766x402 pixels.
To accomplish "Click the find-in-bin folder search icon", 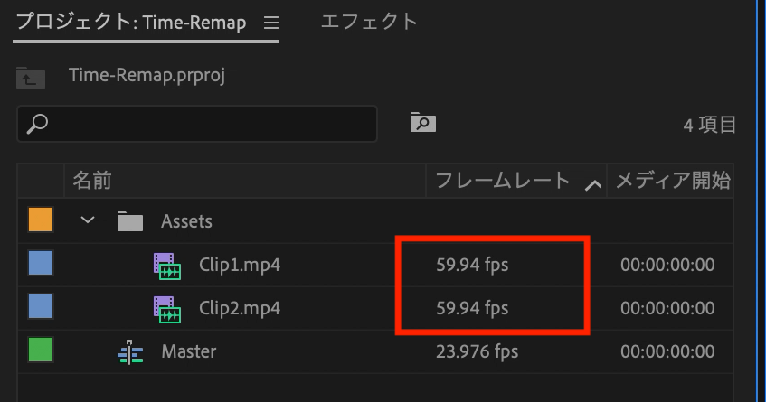I will [422, 123].
